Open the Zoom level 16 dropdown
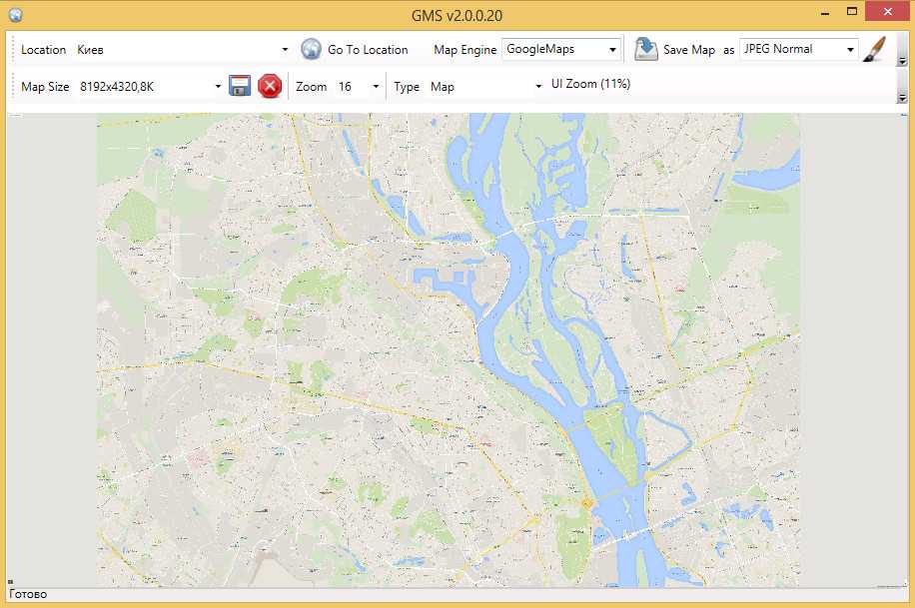The height and width of the screenshot is (608, 915). [376, 86]
